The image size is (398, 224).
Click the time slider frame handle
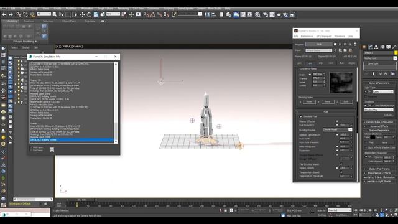tap(81, 200)
